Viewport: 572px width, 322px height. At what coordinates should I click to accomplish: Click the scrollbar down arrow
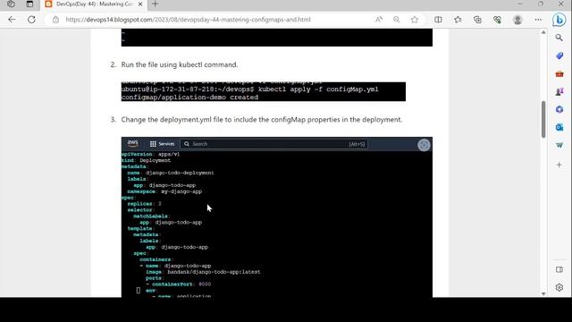tap(543, 293)
